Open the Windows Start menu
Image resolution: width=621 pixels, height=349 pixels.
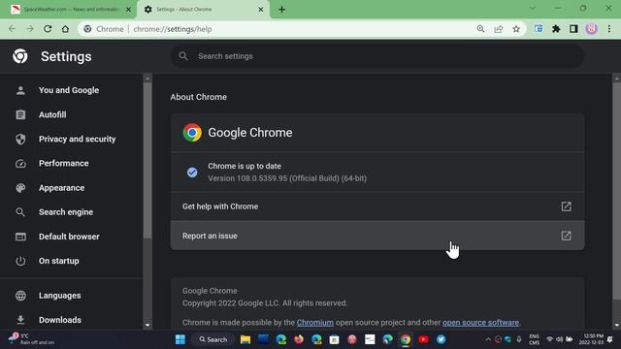pyautogui.click(x=180, y=339)
